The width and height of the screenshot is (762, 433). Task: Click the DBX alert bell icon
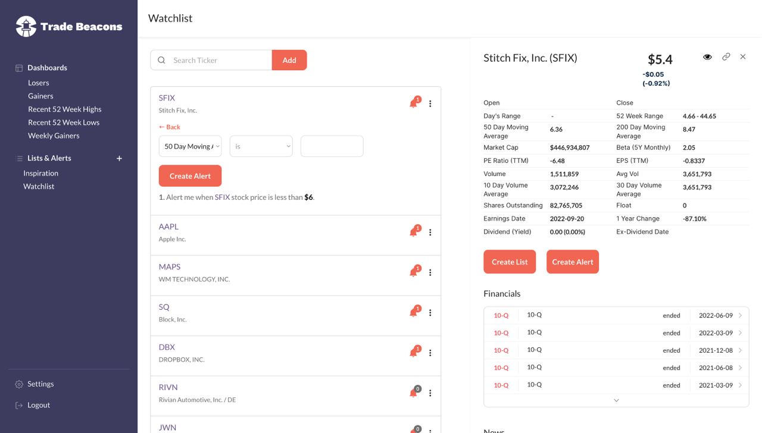pos(414,353)
